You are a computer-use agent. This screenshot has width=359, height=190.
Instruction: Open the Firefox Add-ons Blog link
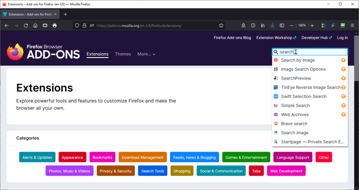232,38
